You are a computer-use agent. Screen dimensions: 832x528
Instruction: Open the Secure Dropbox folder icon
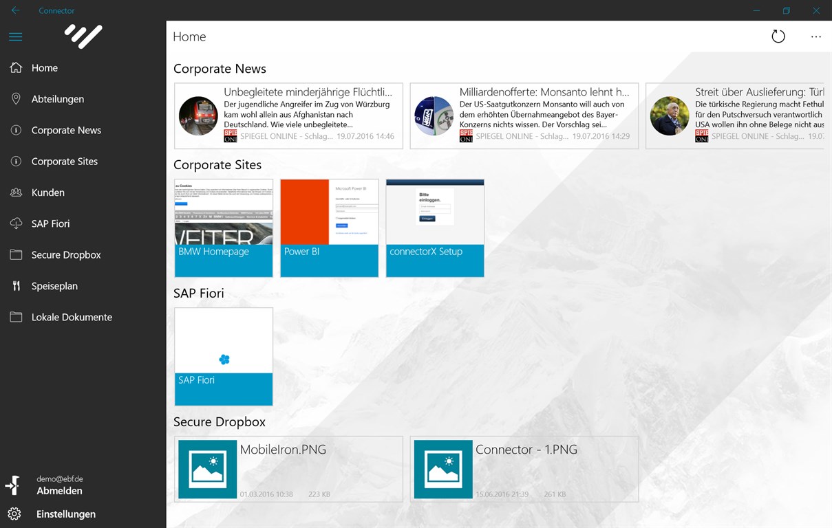pos(15,254)
